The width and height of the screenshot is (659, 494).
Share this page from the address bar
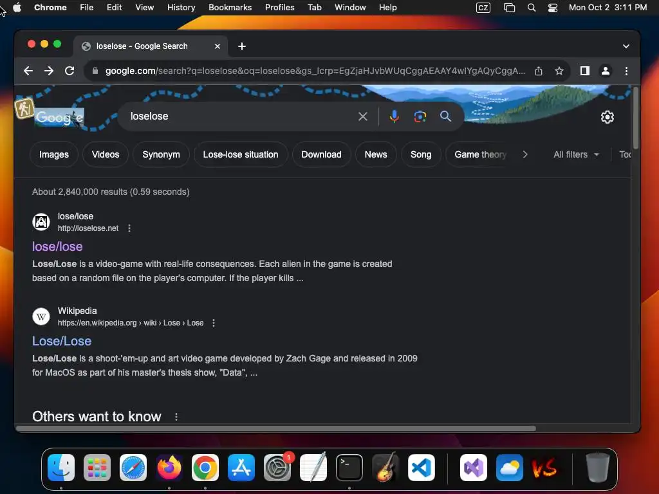539,71
